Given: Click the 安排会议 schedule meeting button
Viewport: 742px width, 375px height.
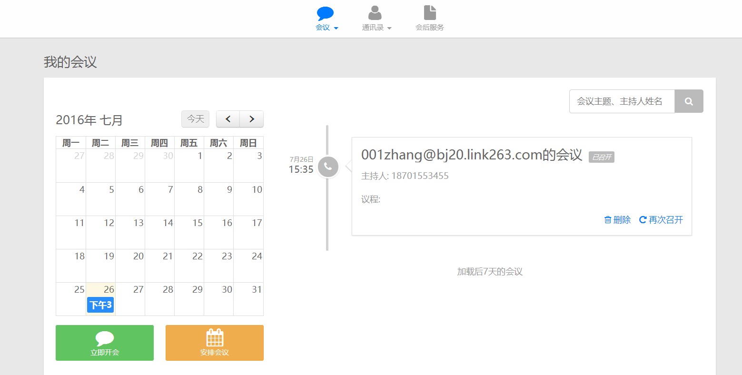Looking at the screenshot, I should (214, 343).
